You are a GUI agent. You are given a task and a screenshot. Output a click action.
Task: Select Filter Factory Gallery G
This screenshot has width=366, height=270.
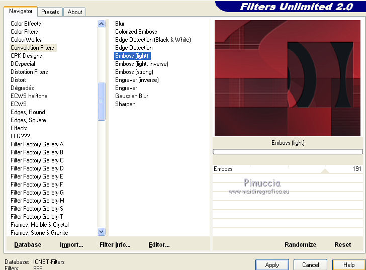(37, 193)
